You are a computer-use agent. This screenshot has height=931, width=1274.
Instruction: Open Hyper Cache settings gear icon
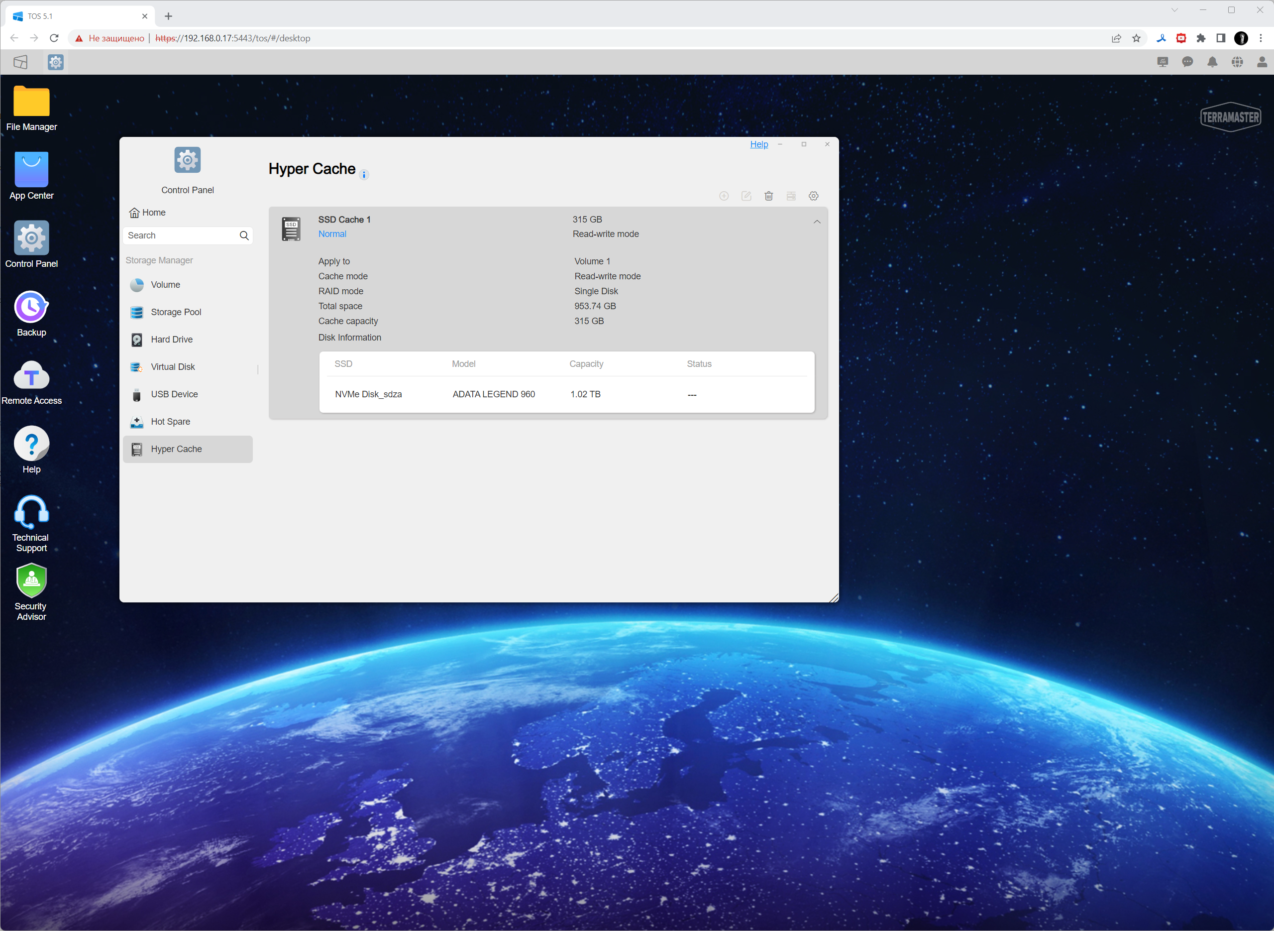coord(813,196)
